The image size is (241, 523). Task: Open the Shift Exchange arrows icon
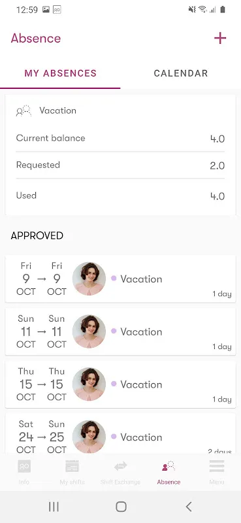click(x=120, y=466)
